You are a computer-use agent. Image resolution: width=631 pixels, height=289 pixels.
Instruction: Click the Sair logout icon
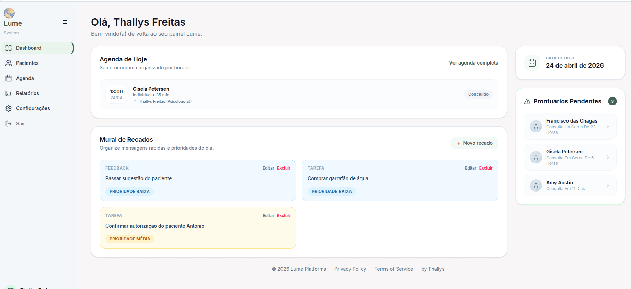[x=9, y=124]
